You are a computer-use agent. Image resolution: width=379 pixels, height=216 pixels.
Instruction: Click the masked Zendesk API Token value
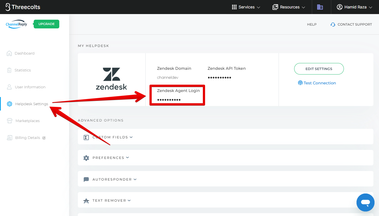219,78
